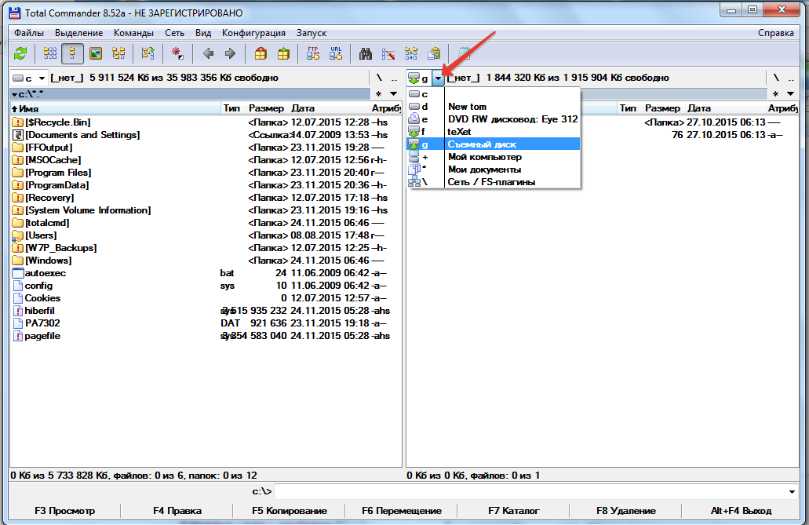Click the green Refresh toolbar icon
The image size is (809, 525).
20,53
